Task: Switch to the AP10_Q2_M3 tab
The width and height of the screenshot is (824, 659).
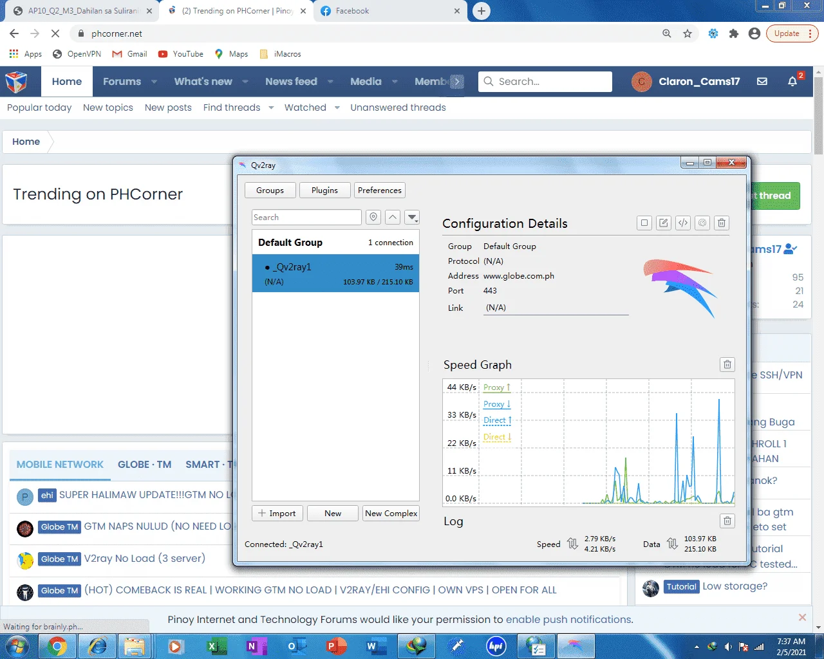Action: 82,11
